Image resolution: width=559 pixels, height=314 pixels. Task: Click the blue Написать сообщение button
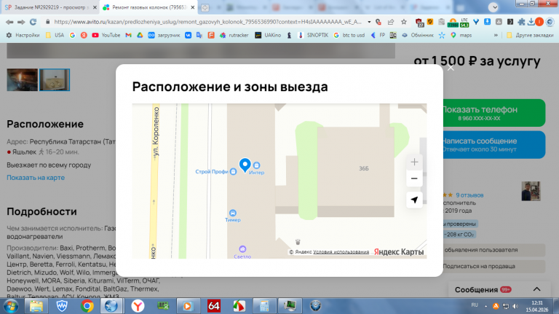click(493, 144)
